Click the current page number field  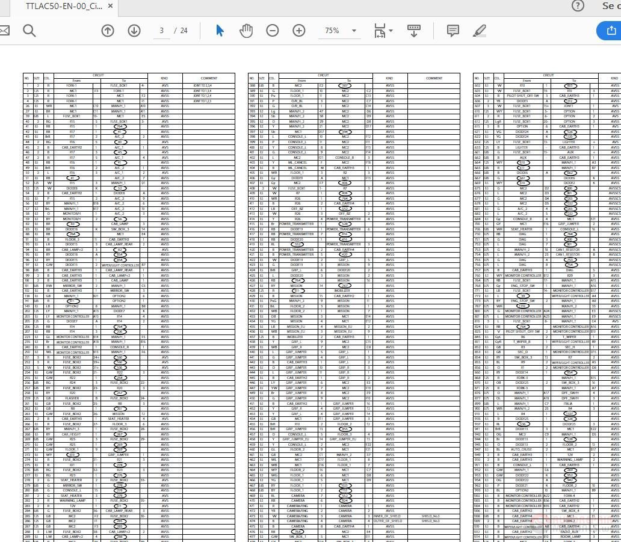pyautogui.click(x=162, y=31)
